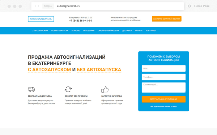Open STARLINE menu item
Viewport: 217px width, 135px height.
pos(76,31)
